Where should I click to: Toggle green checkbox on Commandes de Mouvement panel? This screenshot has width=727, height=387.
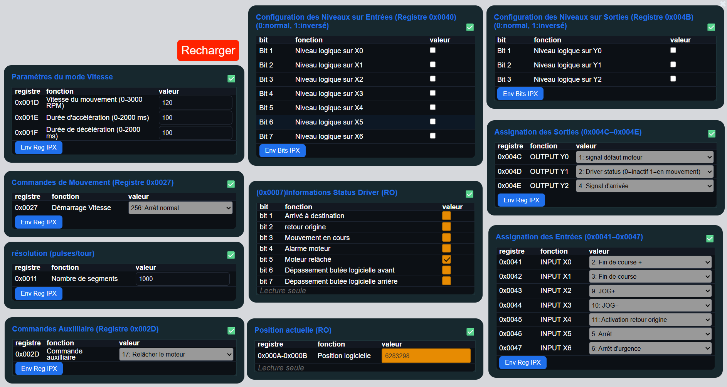(231, 184)
